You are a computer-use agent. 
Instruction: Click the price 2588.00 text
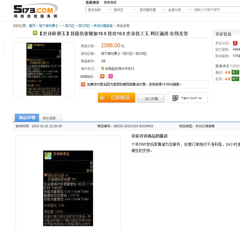click(111, 45)
